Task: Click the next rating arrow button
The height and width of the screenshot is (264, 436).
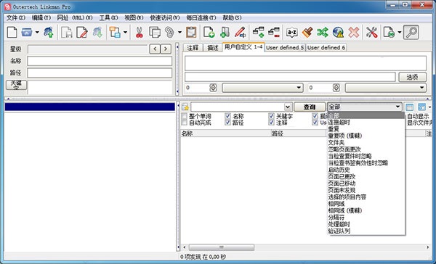Action: point(166,49)
